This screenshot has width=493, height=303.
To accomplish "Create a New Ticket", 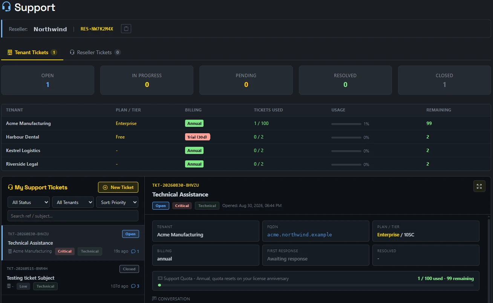I will click(118, 187).
